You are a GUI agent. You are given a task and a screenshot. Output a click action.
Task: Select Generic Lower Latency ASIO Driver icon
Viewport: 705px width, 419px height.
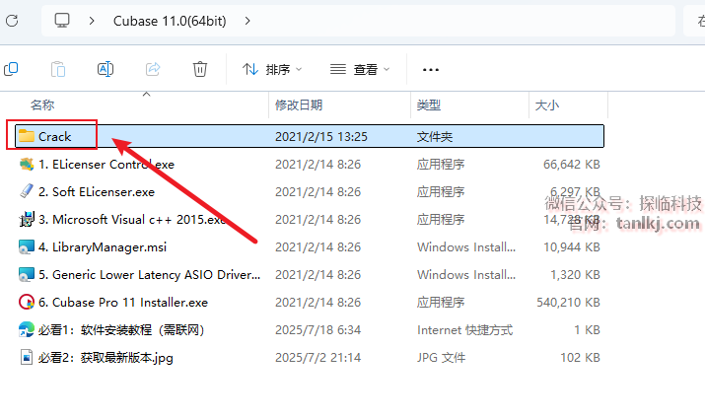point(26,275)
